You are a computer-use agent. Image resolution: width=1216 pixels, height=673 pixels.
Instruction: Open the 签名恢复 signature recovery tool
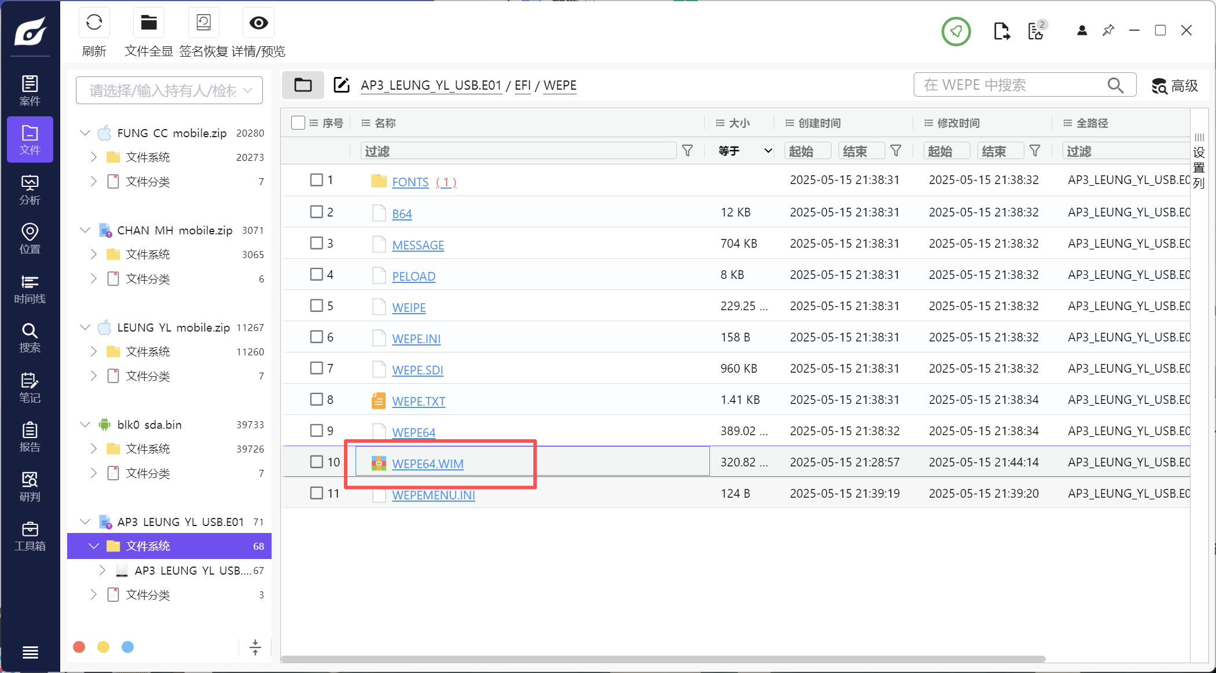click(x=203, y=23)
